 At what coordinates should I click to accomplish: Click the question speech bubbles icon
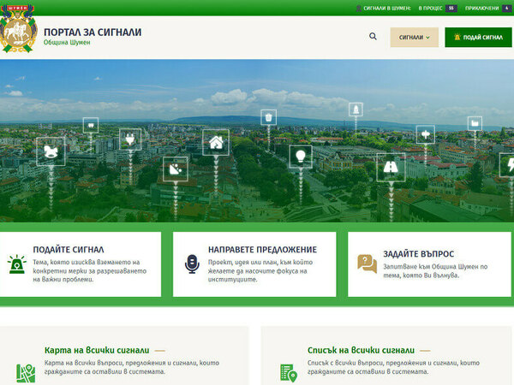[x=368, y=264]
